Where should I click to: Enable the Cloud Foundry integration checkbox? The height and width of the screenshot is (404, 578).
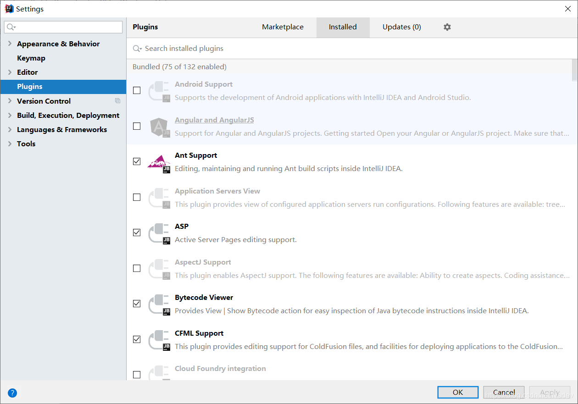point(137,375)
